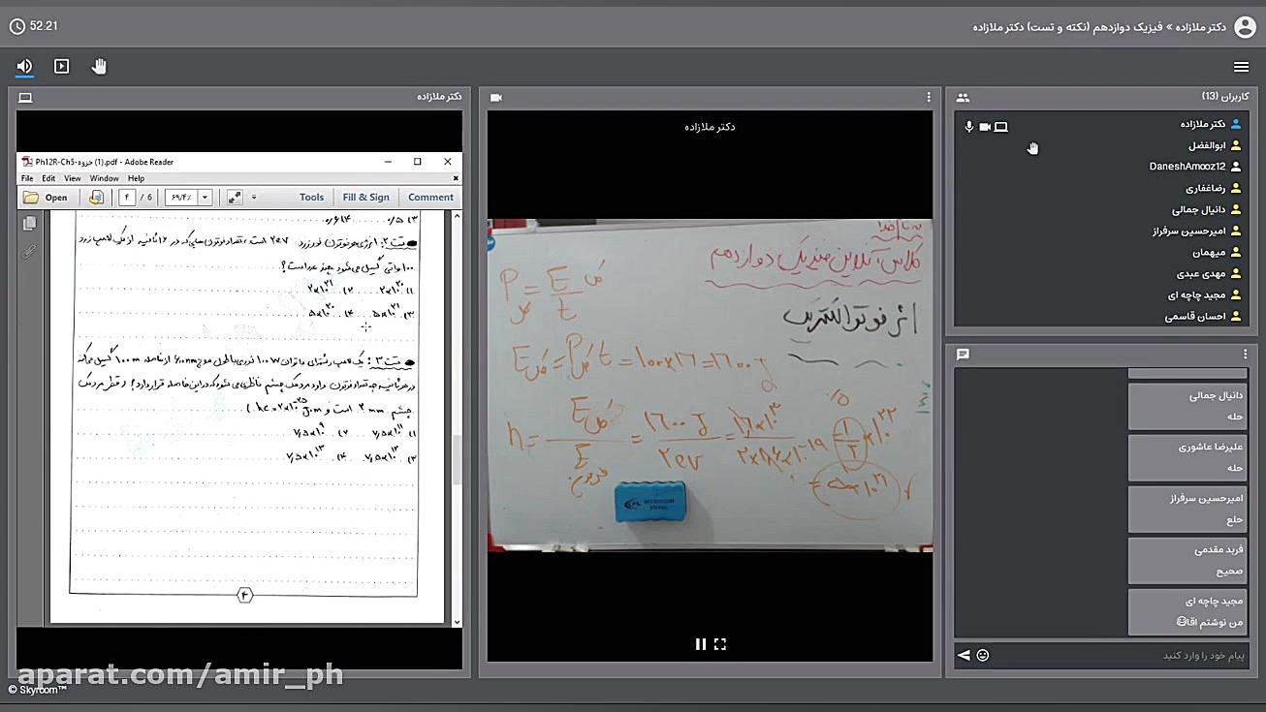Toggle دکتر ملازاده's camera in users list
This screenshot has height=712, width=1266.
point(985,126)
